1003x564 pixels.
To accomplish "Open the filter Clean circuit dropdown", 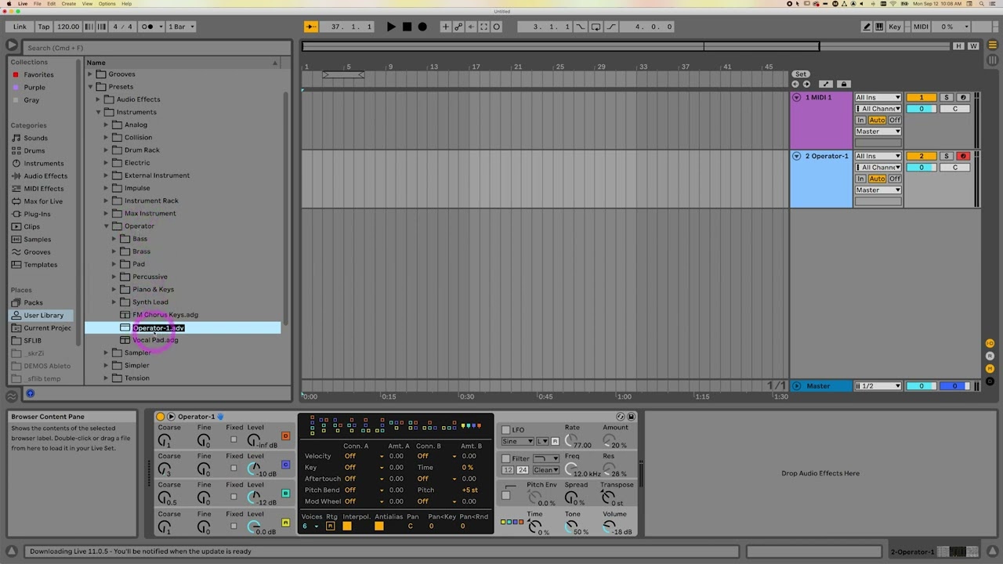I will tap(546, 470).
